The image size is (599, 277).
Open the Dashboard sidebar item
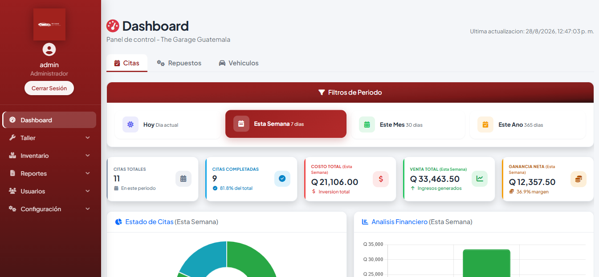click(49, 120)
